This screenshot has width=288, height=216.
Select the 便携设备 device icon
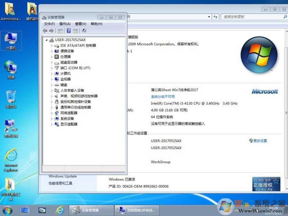(57, 51)
